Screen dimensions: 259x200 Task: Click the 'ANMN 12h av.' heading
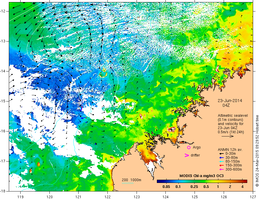pos(230,150)
